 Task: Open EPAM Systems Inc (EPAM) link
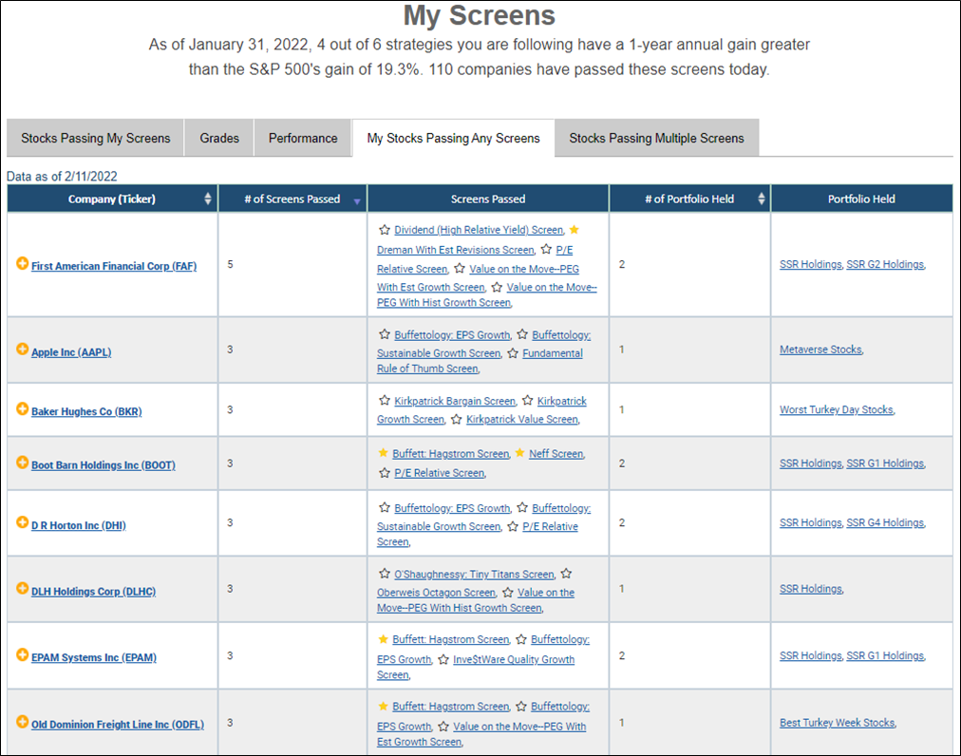[94, 657]
